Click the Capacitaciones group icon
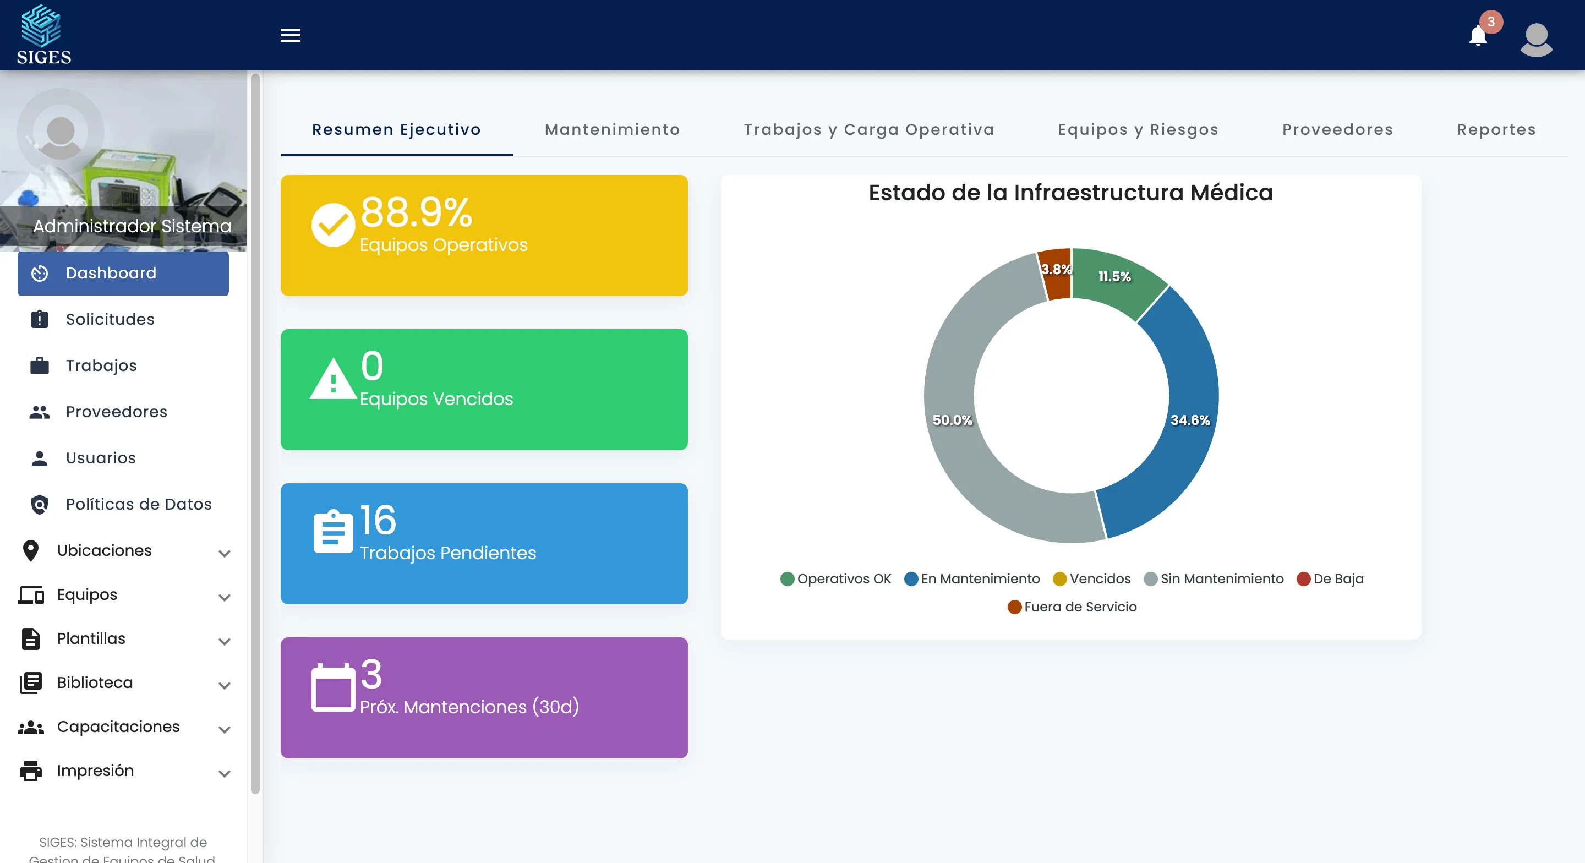This screenshot has width=1585, height=863. [31, 727]
